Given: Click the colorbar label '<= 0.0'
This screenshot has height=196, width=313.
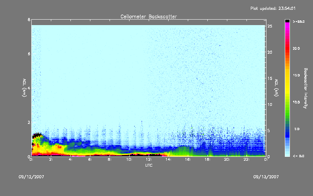Looking at the screenshot, I should point(299,156).
